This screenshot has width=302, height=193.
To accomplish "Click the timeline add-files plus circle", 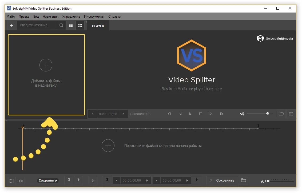I will click(x=108, y=146).
